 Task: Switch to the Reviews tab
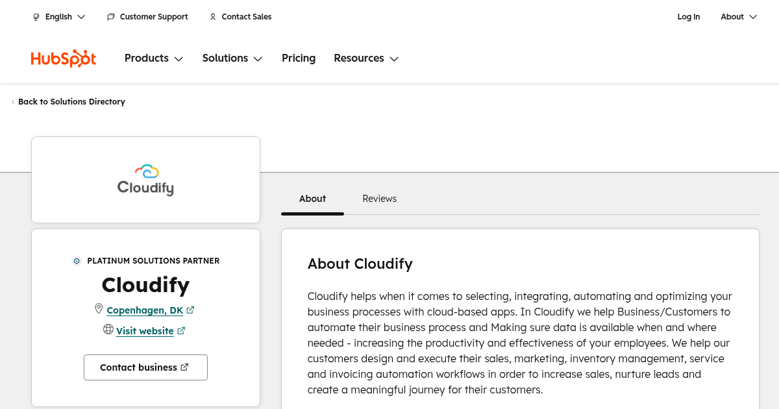(380, 199)
